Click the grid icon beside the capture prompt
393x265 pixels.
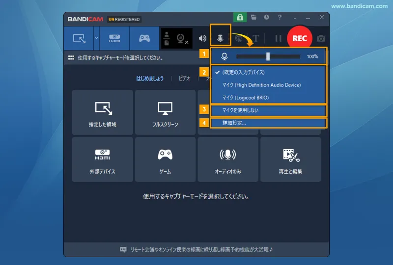pyautogui.click(x=71, y=57)
